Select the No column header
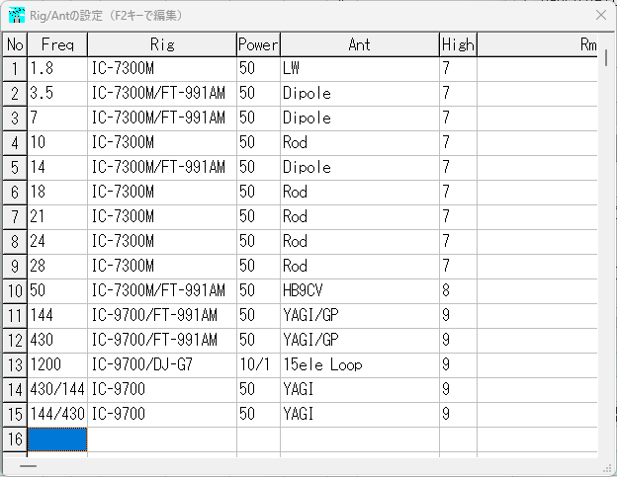The image size is (617, 477). coord(15,44)
